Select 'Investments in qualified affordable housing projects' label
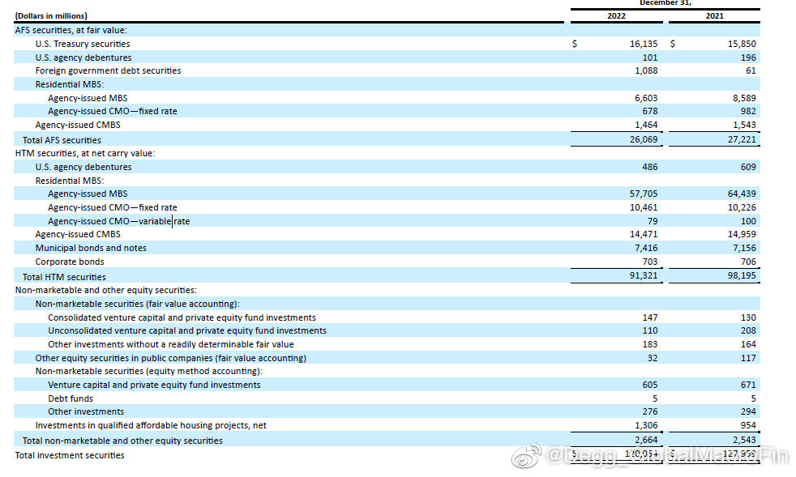796x477 pixels. click(151, 425)
